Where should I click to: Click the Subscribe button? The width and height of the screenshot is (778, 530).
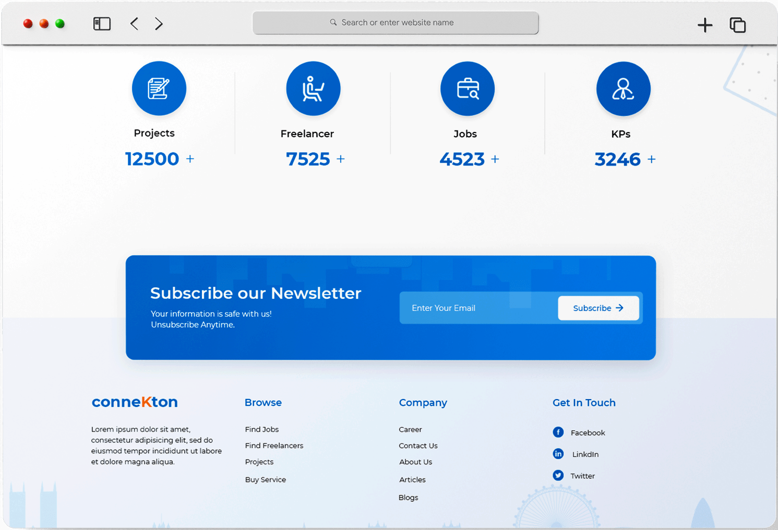598,308
